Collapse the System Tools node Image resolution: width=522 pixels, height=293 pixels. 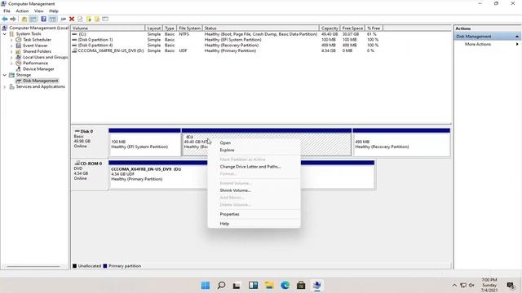coord(5,34)
